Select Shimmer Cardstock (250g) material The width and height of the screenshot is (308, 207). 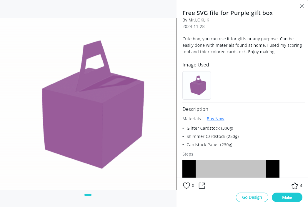(x=212, y=136)
